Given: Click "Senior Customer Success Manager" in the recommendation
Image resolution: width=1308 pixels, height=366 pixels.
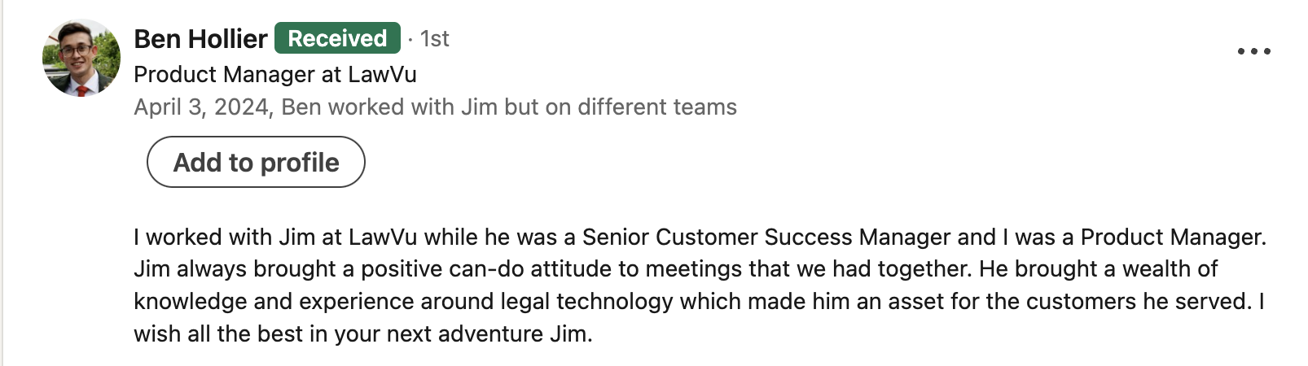Looking at the screenshot, I should click(x=766, y=237).
